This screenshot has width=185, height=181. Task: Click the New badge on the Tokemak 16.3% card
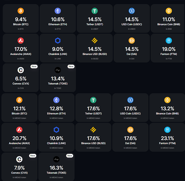click(x=70, y=156)
